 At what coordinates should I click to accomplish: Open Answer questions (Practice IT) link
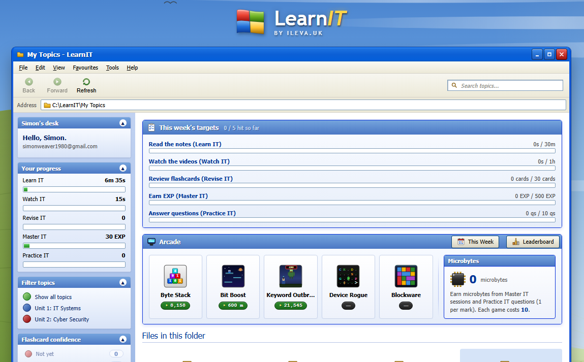192,213
